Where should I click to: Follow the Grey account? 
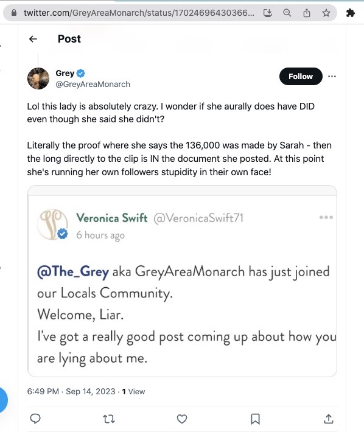301,76
